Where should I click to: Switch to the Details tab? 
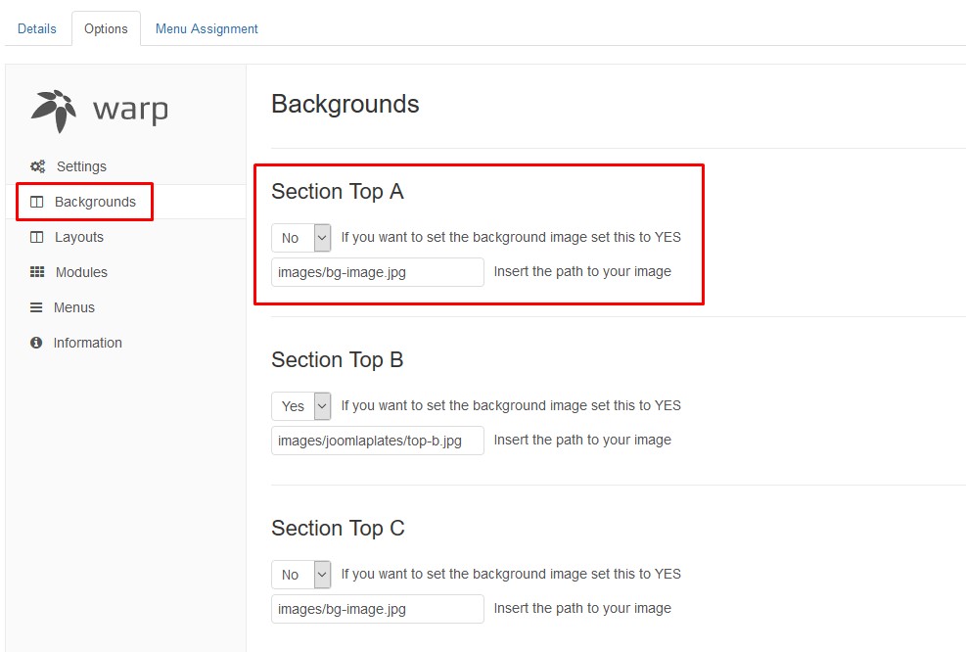[x=37, y=28]
